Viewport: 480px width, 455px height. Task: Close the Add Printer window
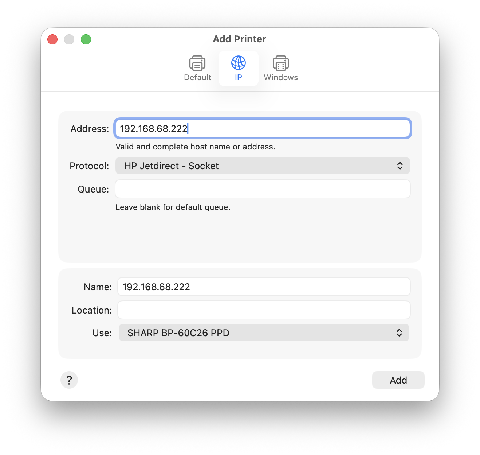pos(53,39)
